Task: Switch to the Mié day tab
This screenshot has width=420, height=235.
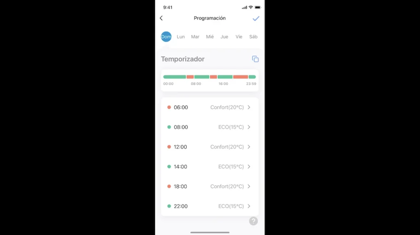Action: [210, 36]
